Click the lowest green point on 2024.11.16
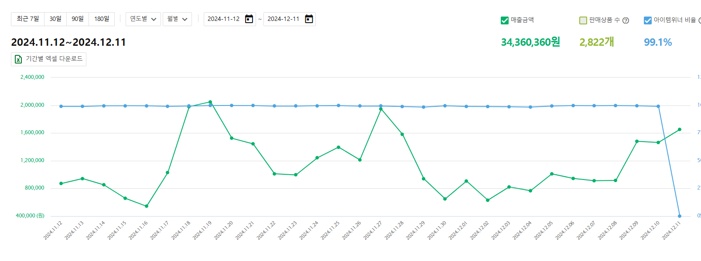 click(147, 206)
